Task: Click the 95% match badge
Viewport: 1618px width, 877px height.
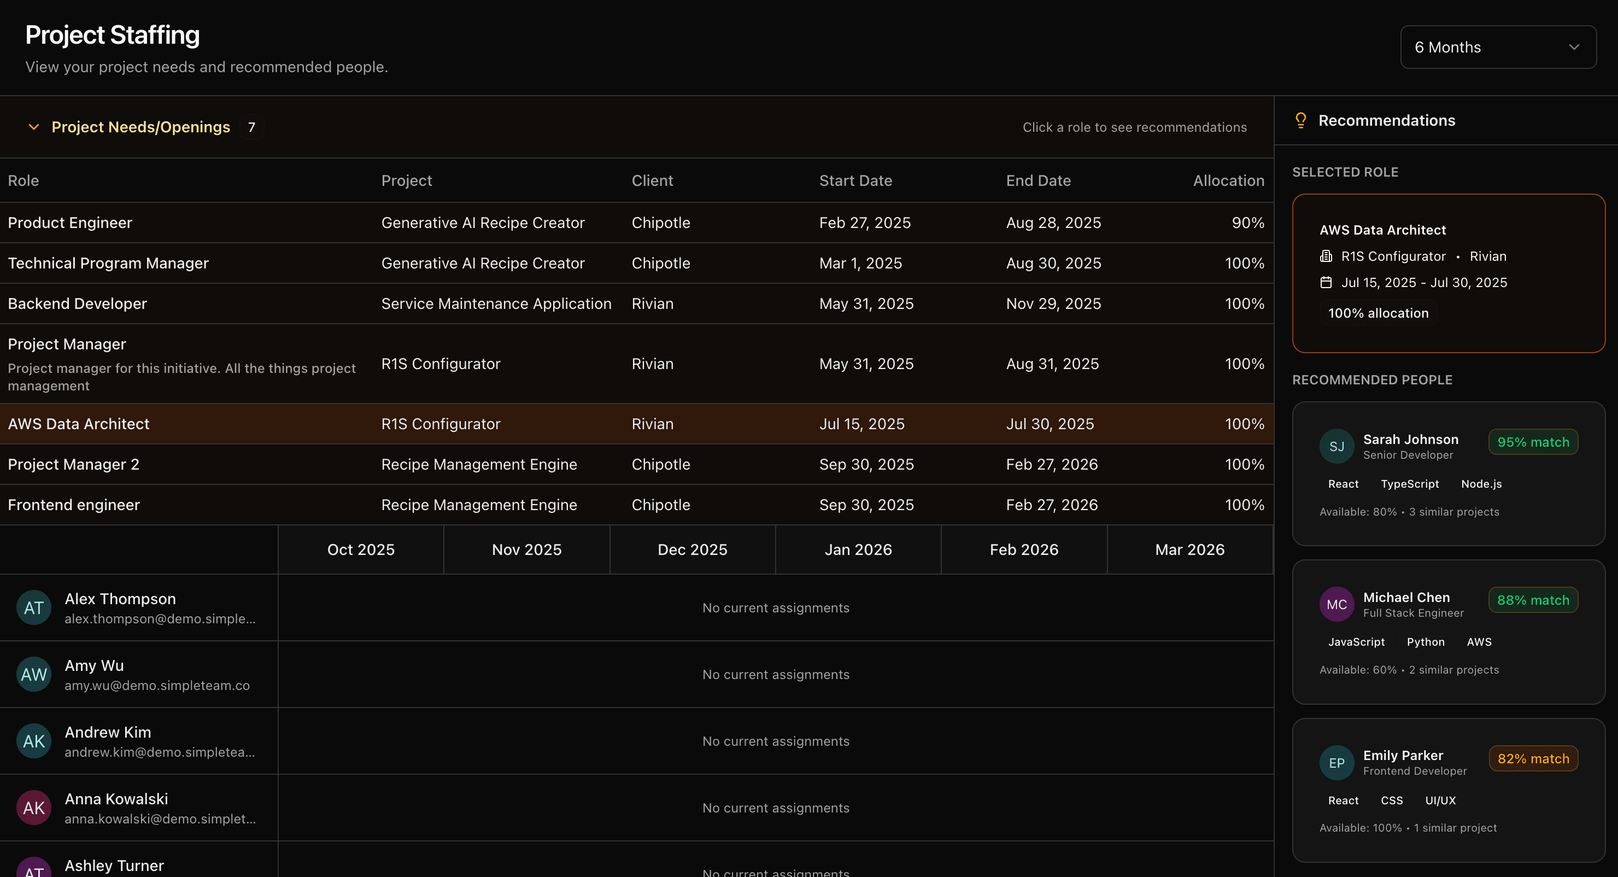Action: pos(1533,442)
